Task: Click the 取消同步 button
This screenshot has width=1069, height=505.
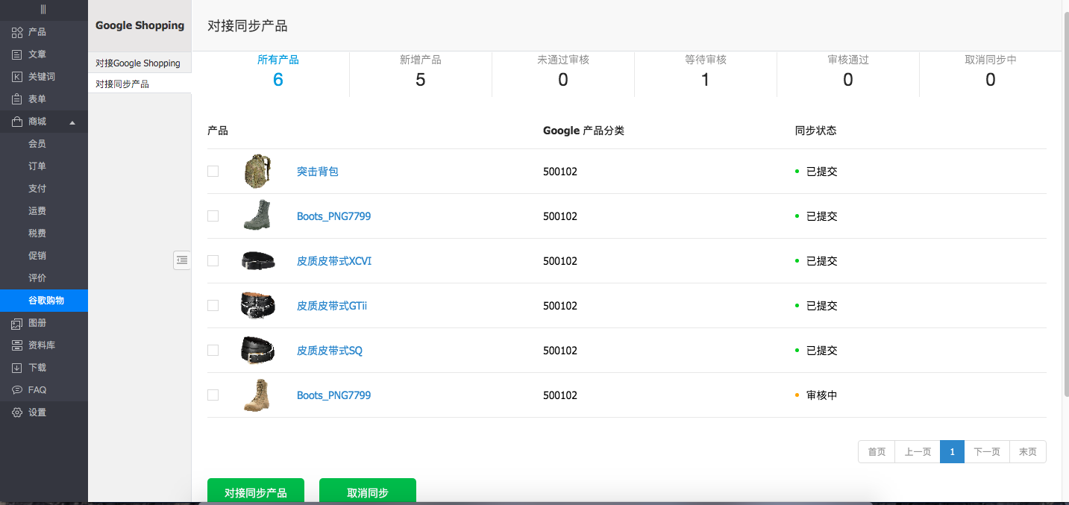Action: [x=367, y=492]
